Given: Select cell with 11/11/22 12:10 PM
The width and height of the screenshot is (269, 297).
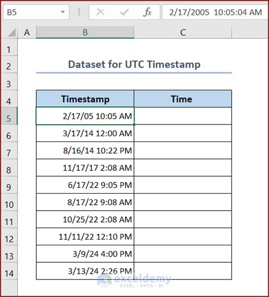Looking at the screenshot, I should coord(85,237).
